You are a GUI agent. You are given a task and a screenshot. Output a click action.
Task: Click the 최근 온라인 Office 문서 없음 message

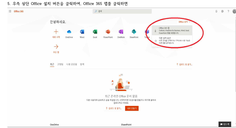tap(121, 96)
